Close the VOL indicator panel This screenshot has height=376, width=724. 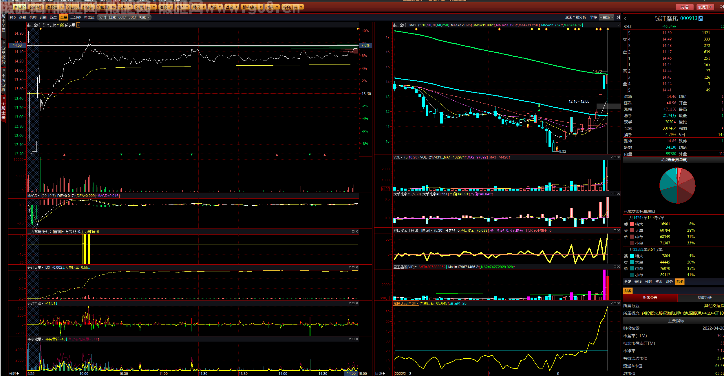619,157
